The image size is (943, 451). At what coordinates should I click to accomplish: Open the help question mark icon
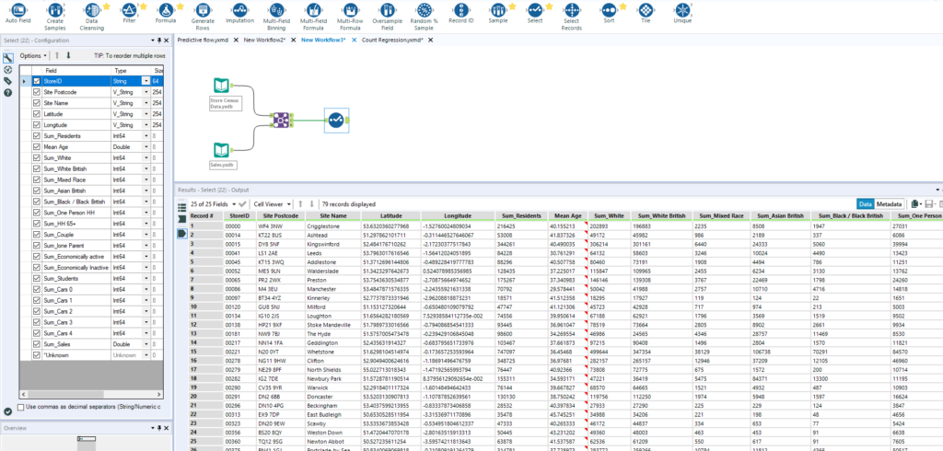(x=7, y=92)
